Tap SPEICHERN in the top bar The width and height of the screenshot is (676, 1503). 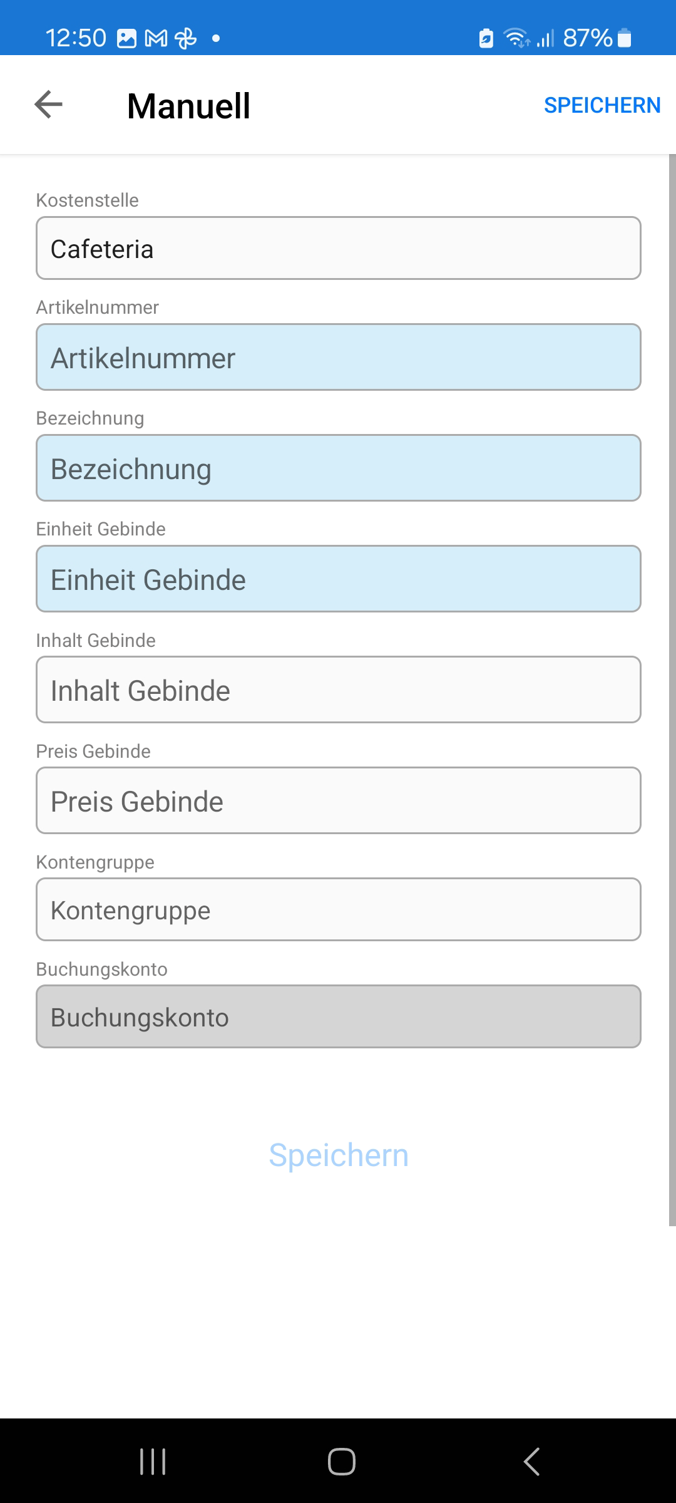point(602,105)
